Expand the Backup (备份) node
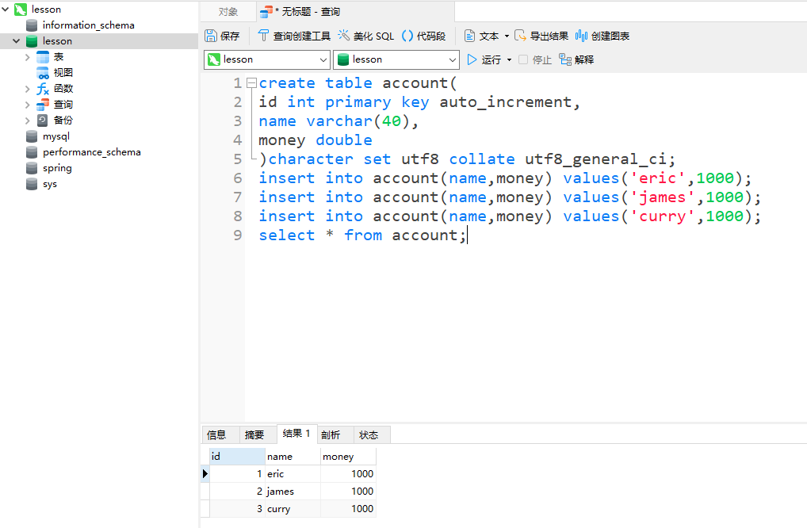 [27, 121]
